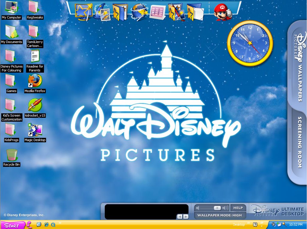
Task: Click the Internet Explorer quick launch icon
Action: click(46, 225)
